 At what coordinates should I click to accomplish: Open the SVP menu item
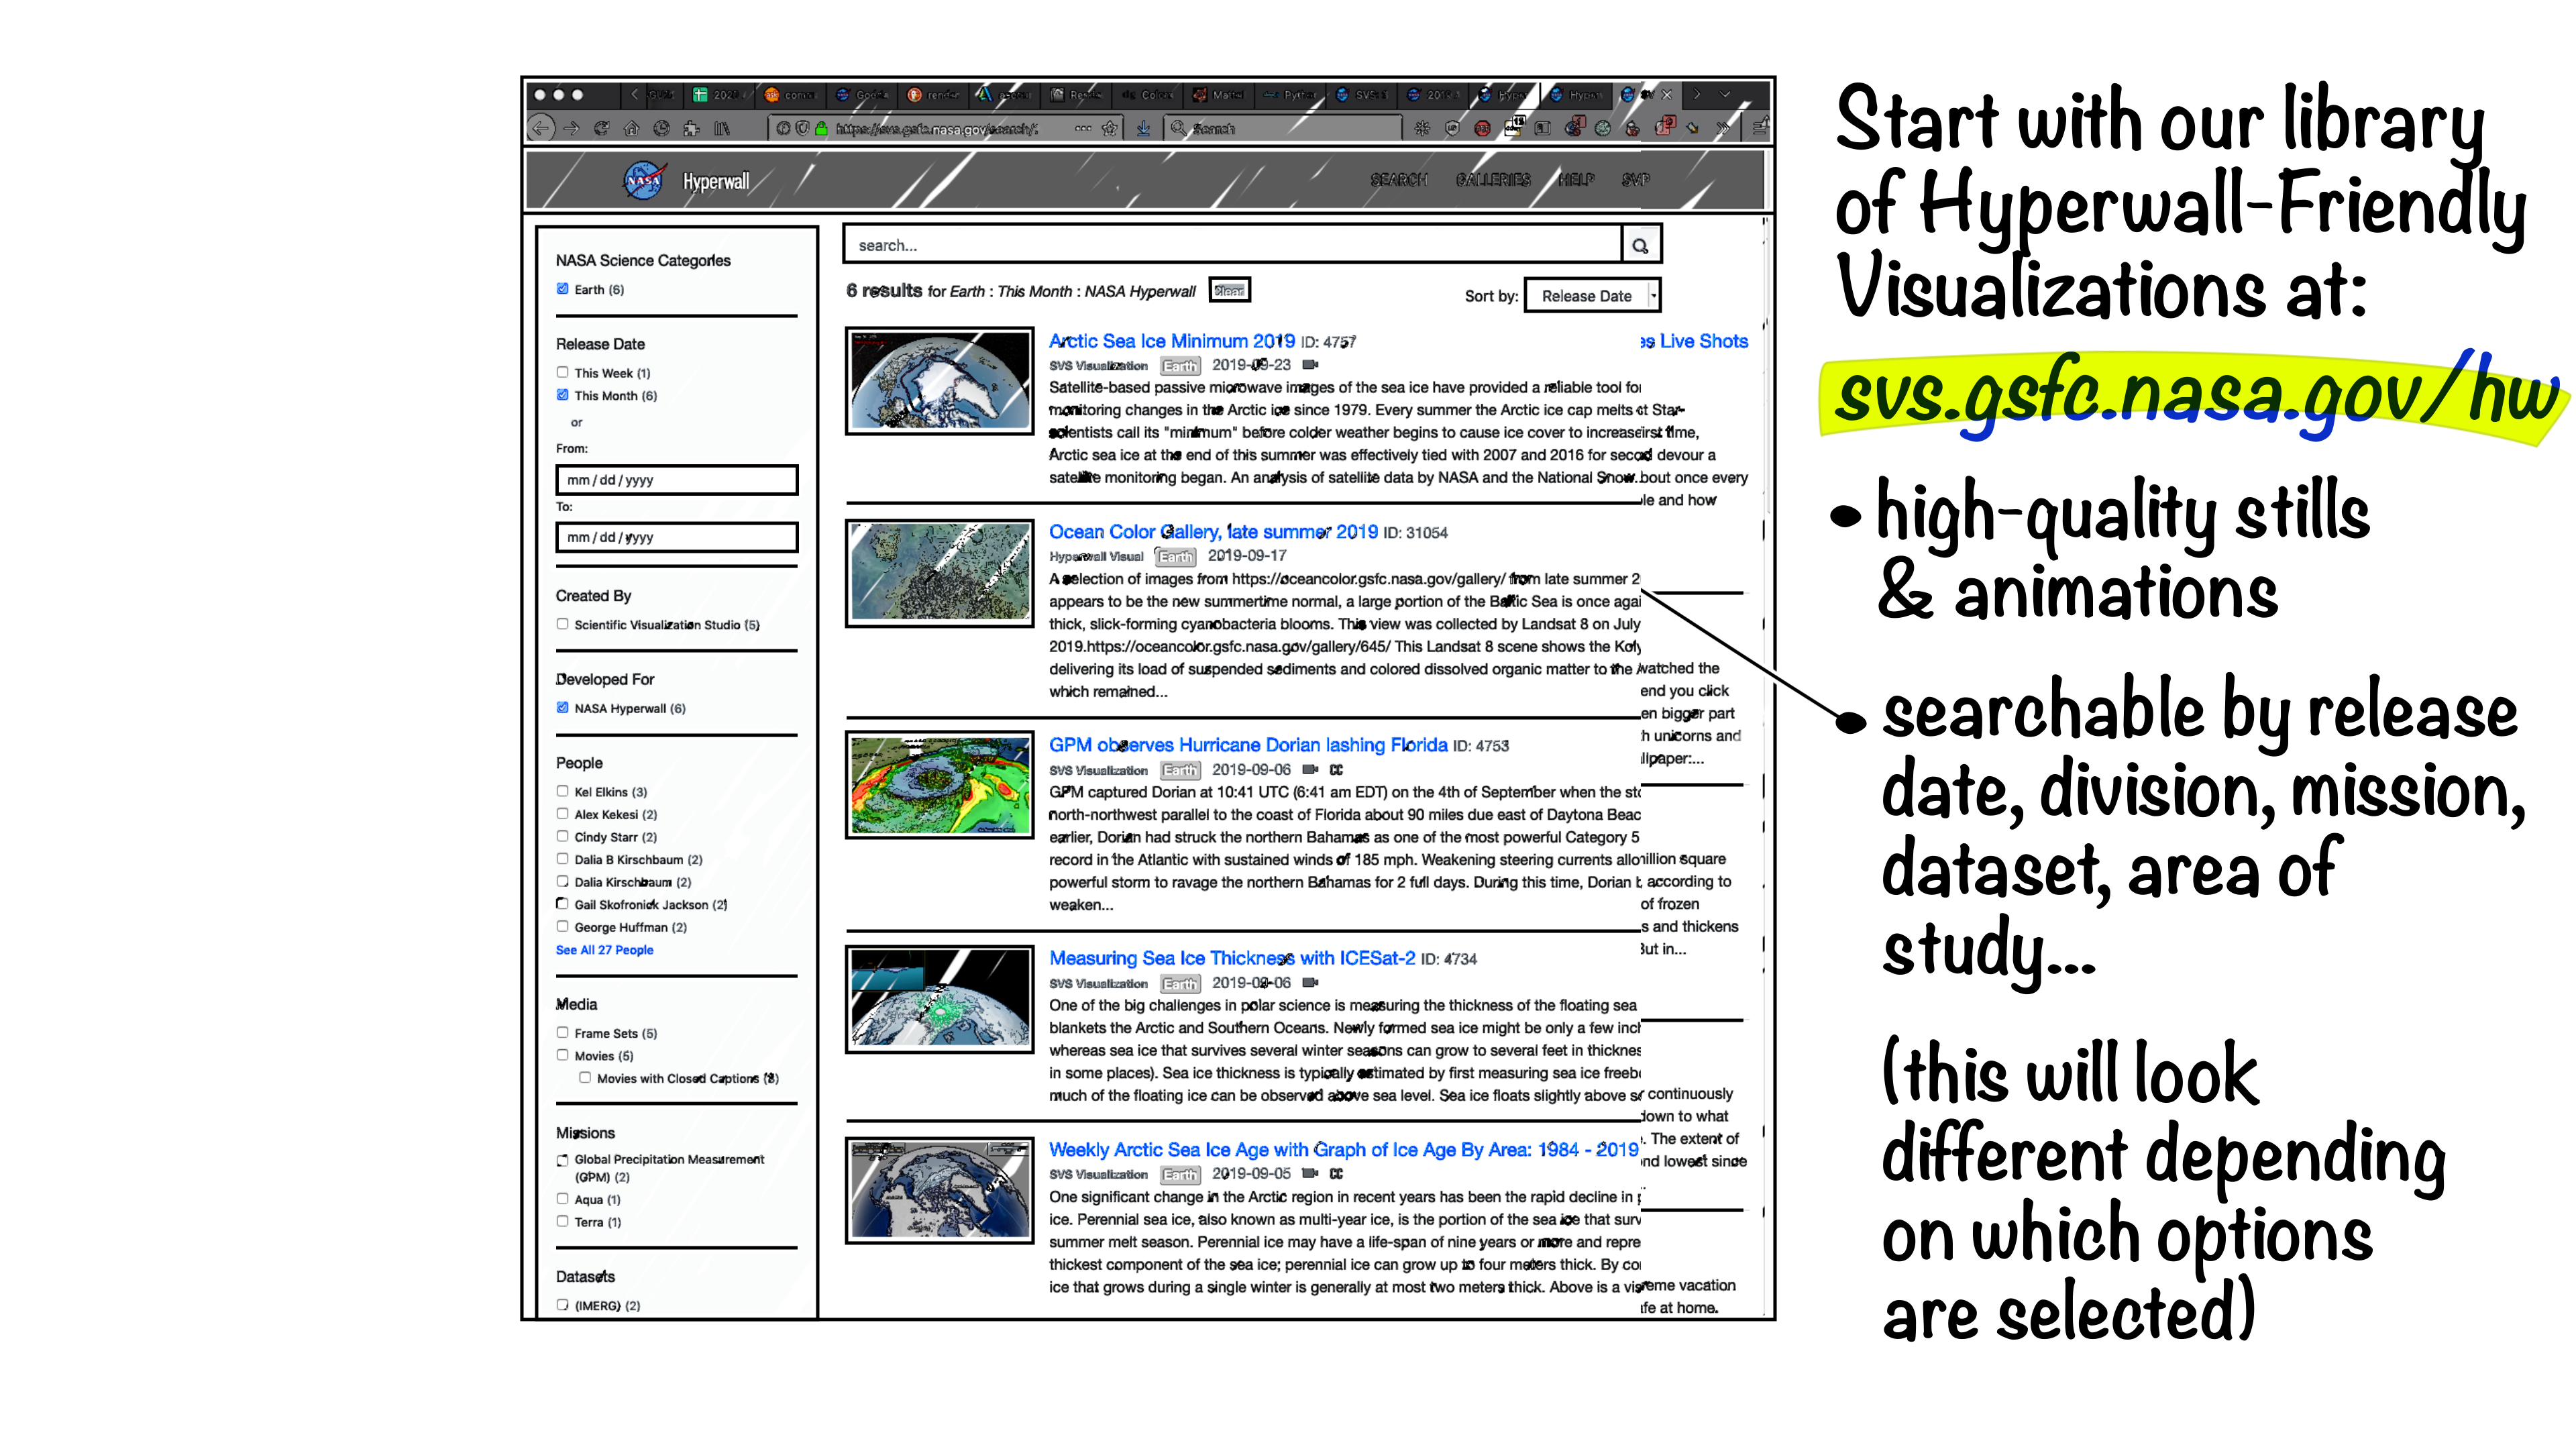tap(1636, 180)
